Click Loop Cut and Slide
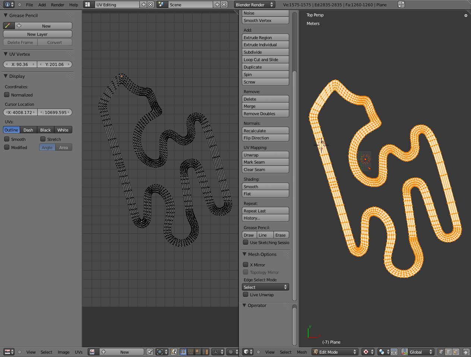471x357 pixels. [x=265, y=60]
